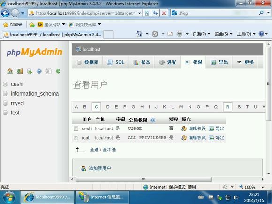Open the information_schema database
Screen dimensions: 272x204
tap(35, 94)
